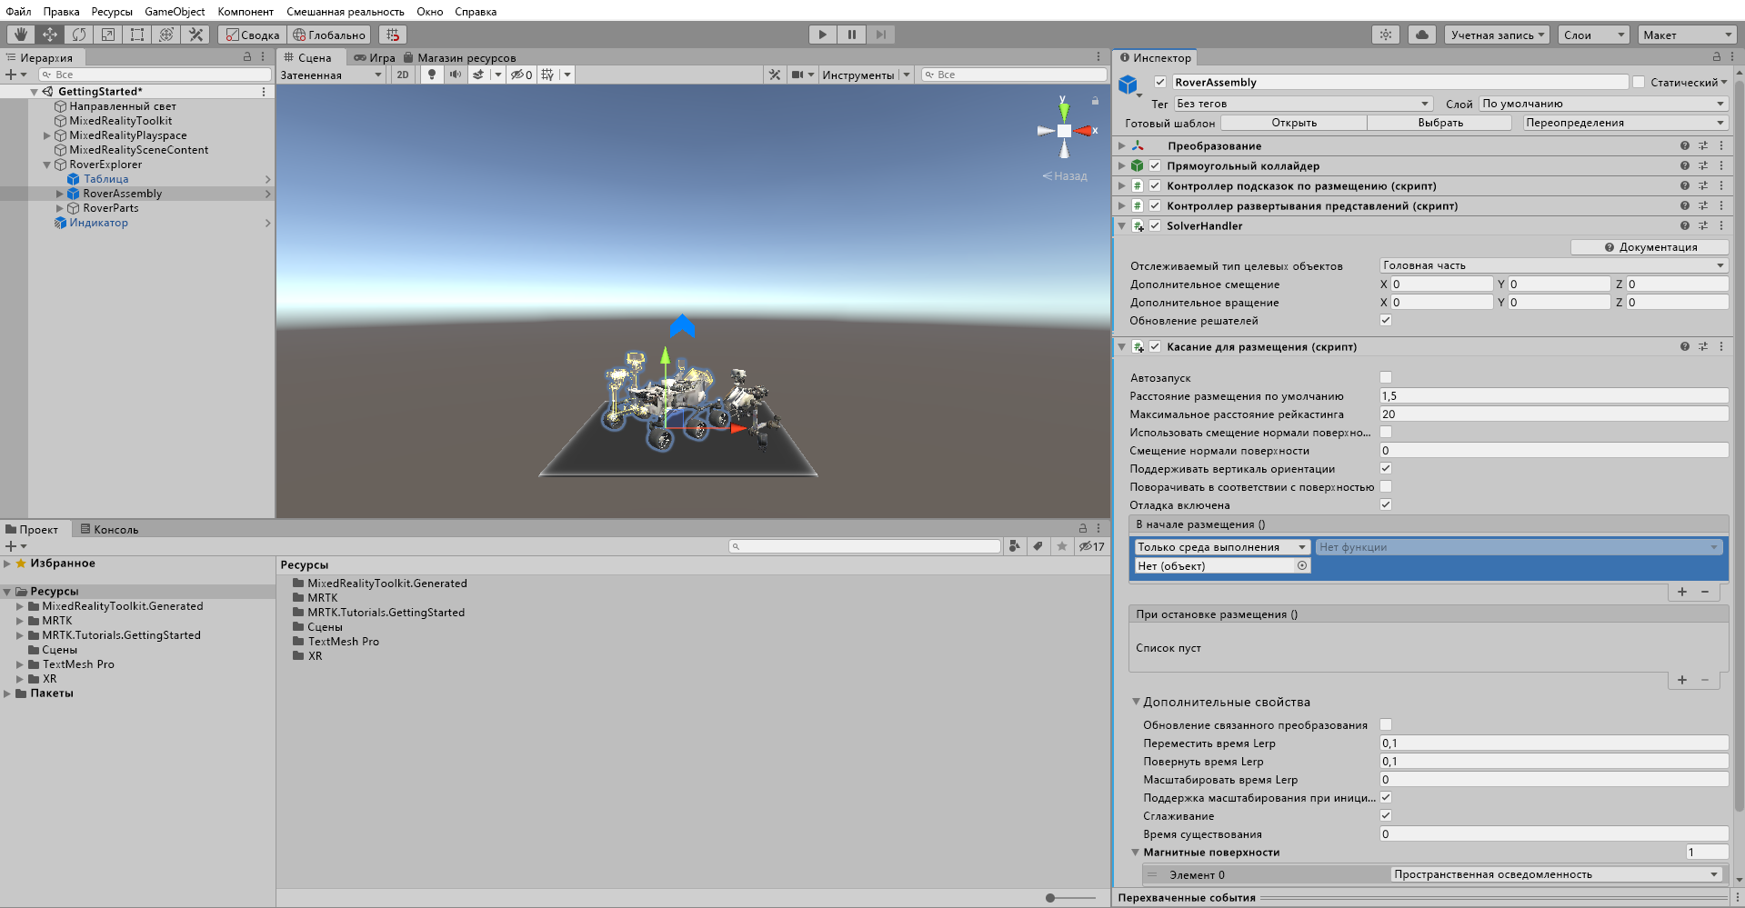
Task: Select the Rect transform tool
Action: [x=136, y=35]
